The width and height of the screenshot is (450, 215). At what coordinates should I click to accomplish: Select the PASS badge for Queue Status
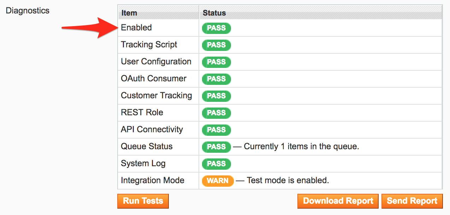click(x=217, y=147)
